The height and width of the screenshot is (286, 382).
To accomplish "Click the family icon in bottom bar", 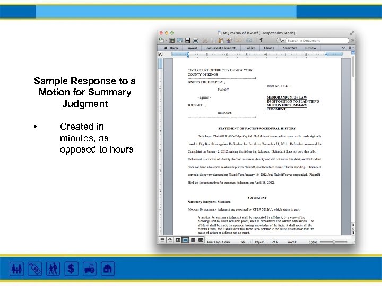I will 17,269.
